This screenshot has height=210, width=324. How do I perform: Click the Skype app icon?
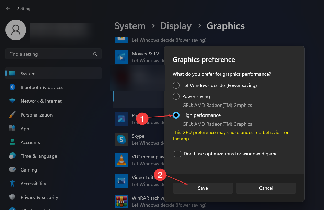pyautogui.click(x=121, y=140)
